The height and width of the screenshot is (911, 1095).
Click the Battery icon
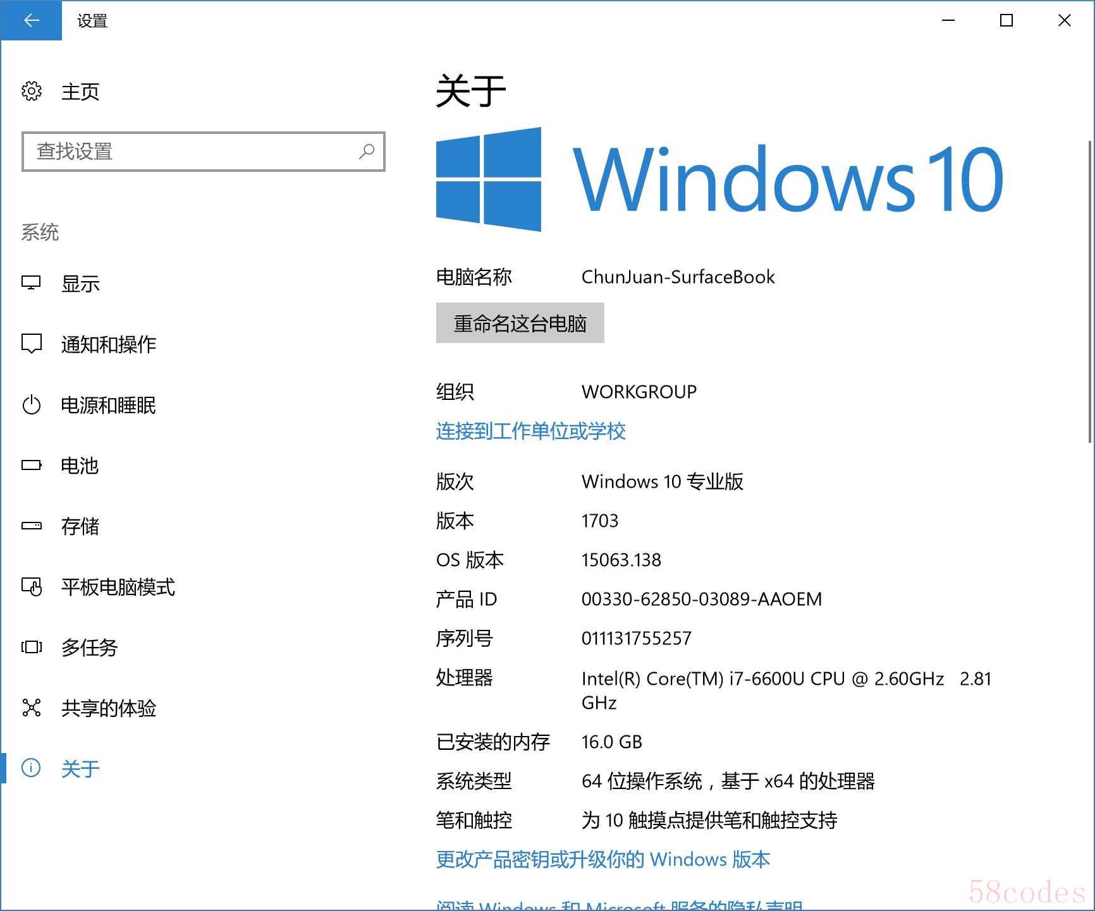pyautogui.click(x=31, y=466)
